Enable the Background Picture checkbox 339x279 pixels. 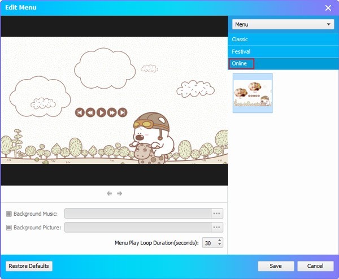9,227
